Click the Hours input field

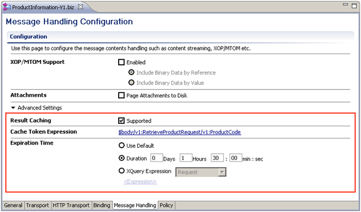tap(186, 158)
